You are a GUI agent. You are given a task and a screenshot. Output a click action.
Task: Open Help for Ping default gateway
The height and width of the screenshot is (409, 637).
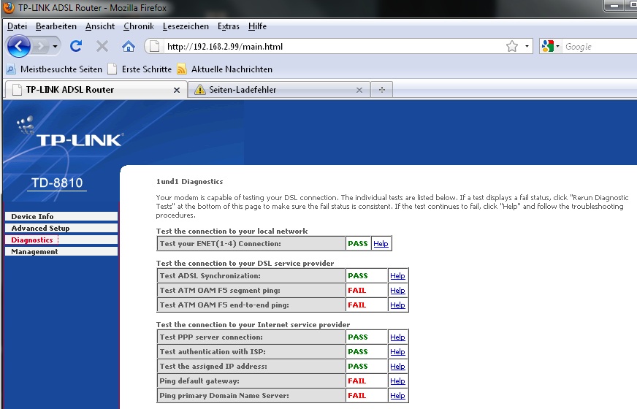tap(397, 381)
